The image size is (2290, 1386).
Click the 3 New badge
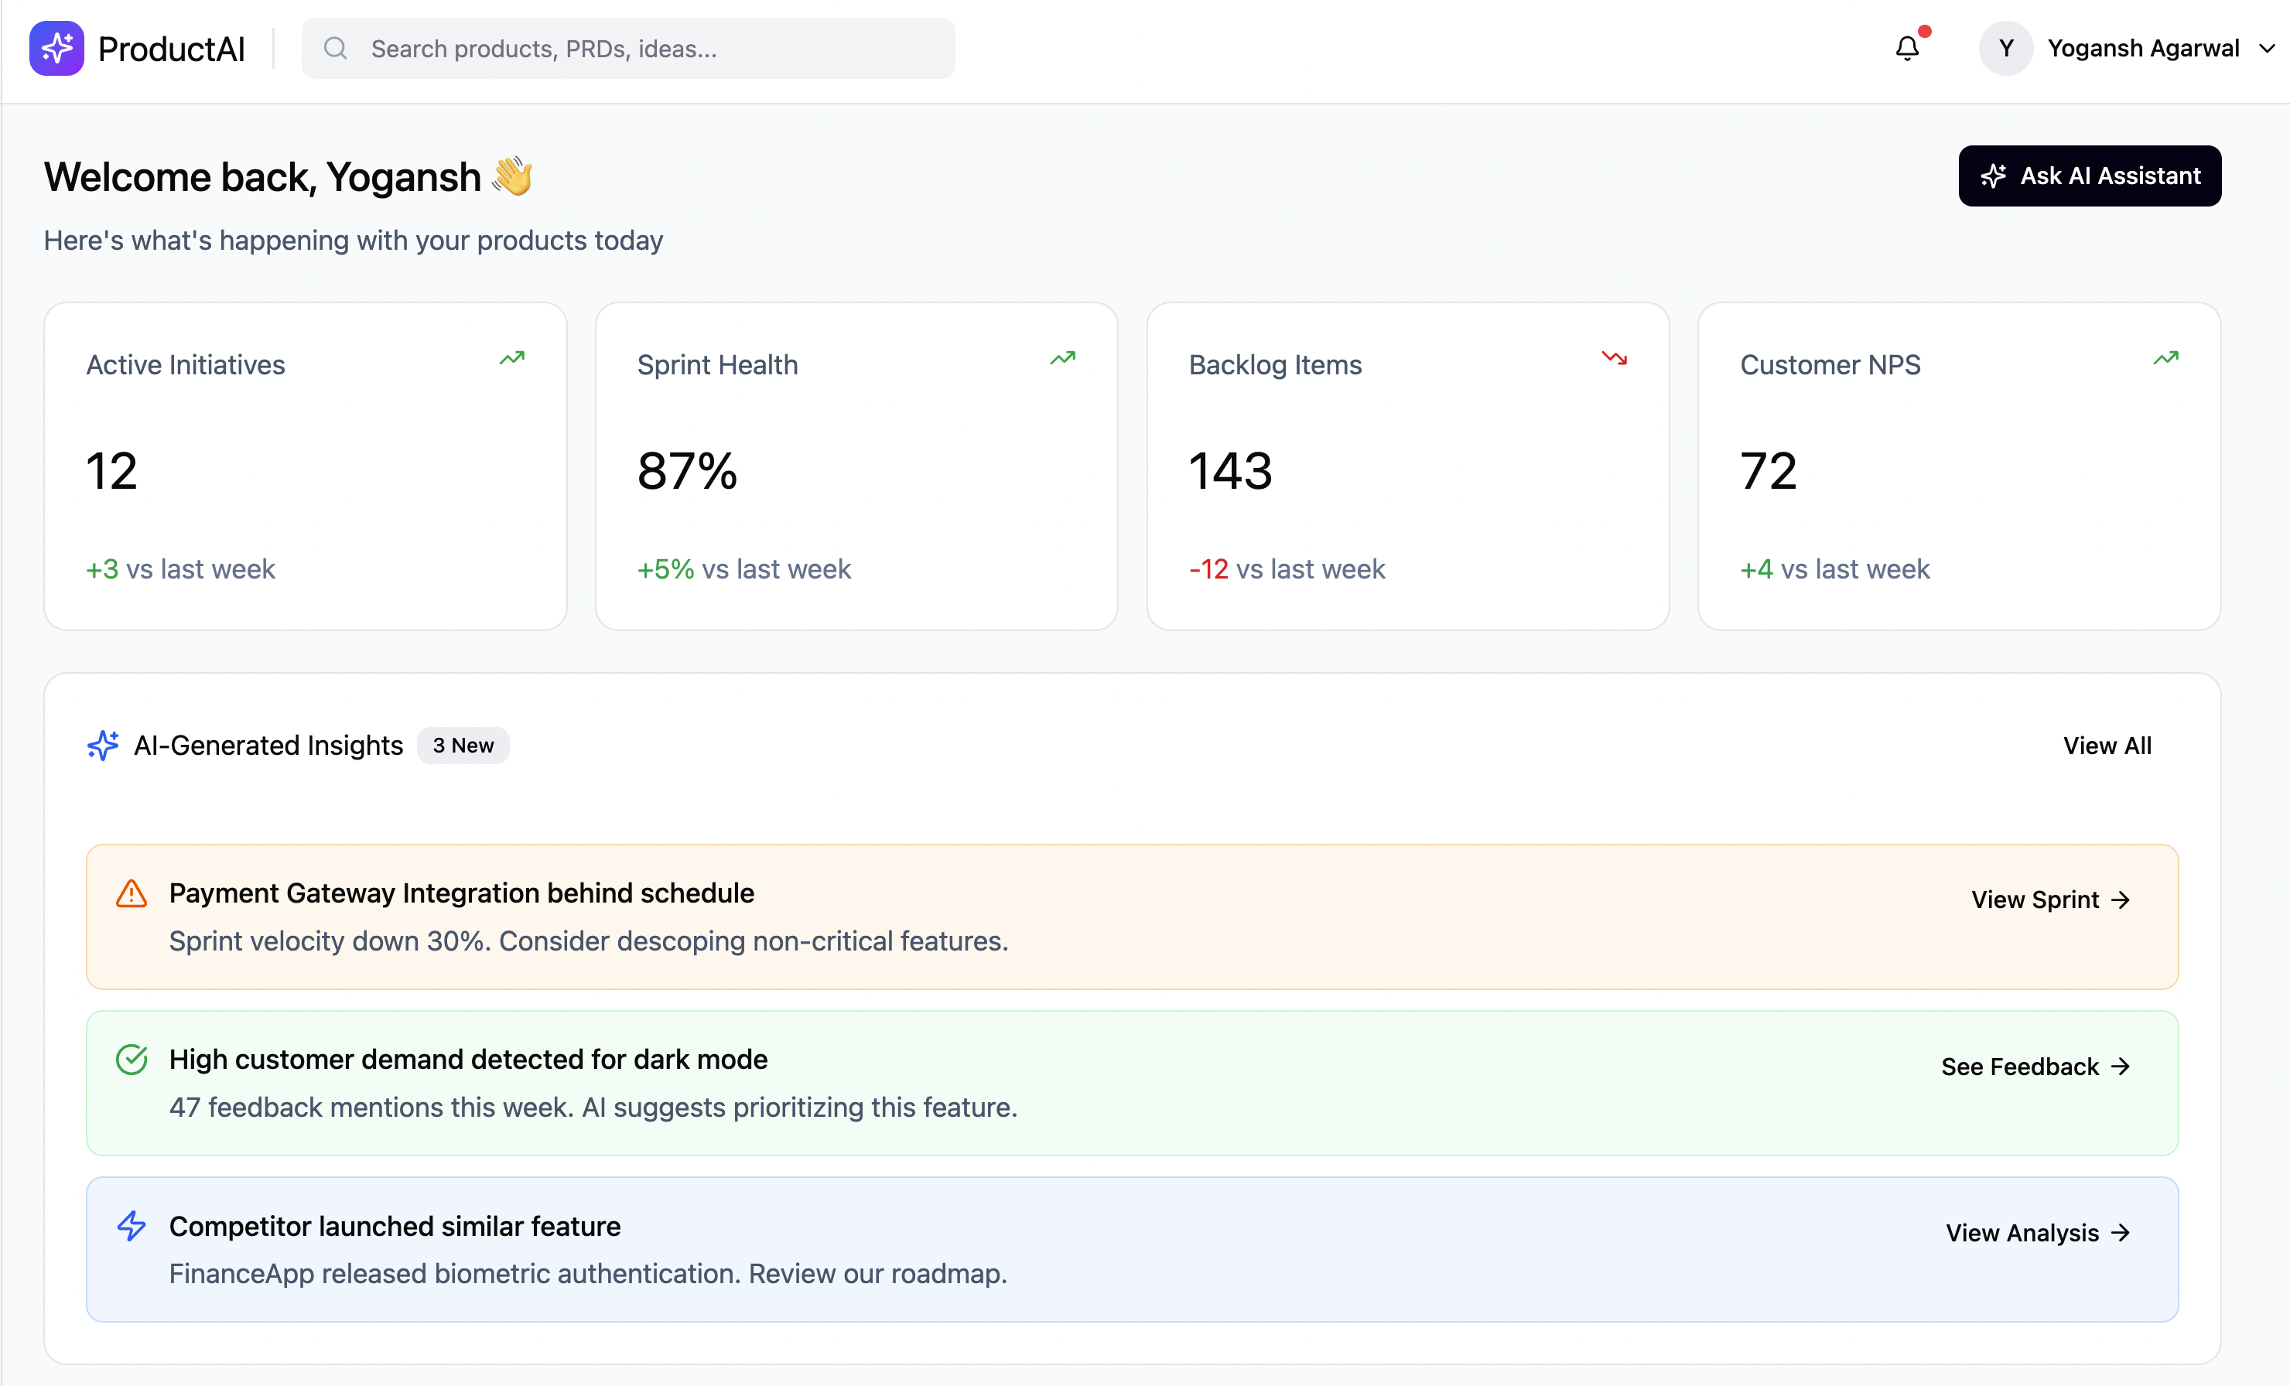click(463, 745)
